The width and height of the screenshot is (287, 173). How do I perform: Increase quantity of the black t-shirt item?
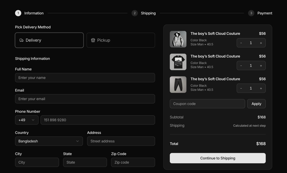261,66
